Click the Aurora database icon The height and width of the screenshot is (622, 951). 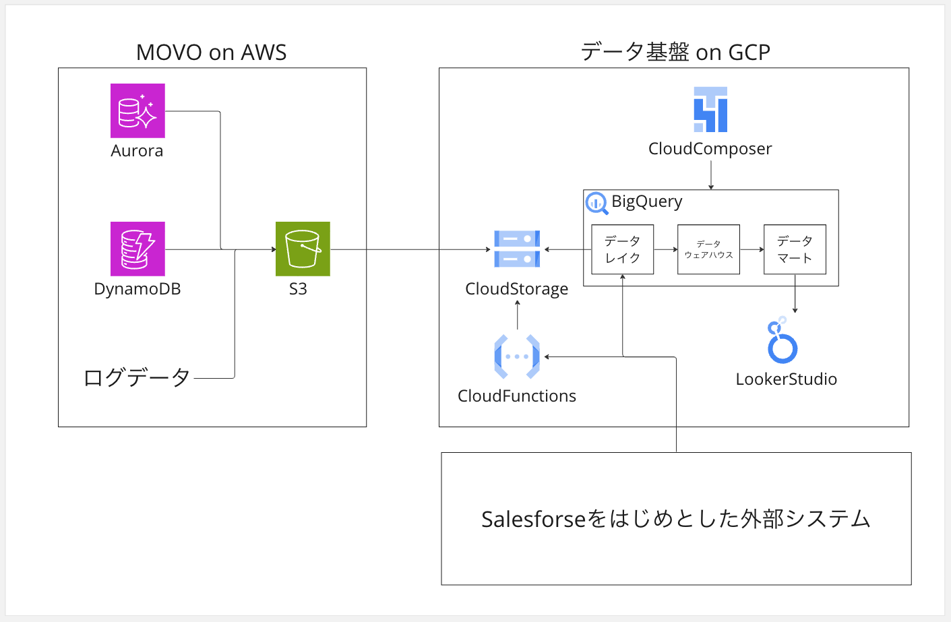pos(137,111)
